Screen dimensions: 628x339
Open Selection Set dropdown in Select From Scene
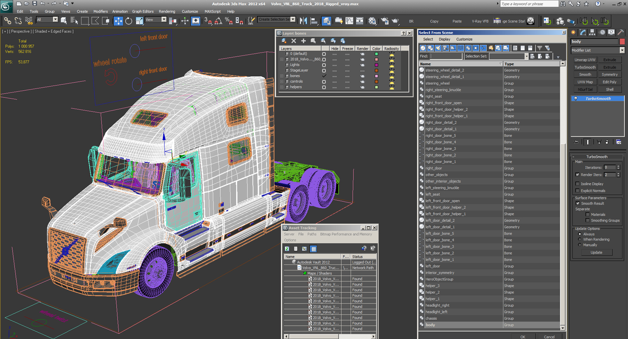tap(527, 56)
